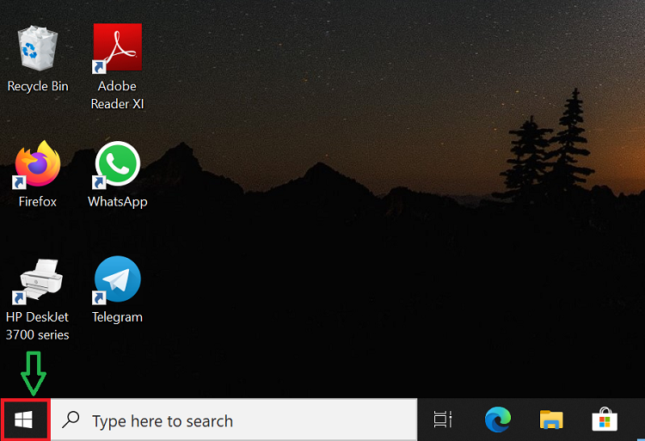Viewport: 645px width, 441px height.
Task: Click the "Firefox" label under the icon
Action: point(37,202)
